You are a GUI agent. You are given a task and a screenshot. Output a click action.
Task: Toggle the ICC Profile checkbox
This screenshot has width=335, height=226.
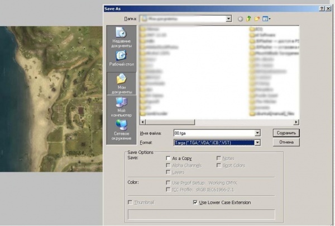pos(168,190)
